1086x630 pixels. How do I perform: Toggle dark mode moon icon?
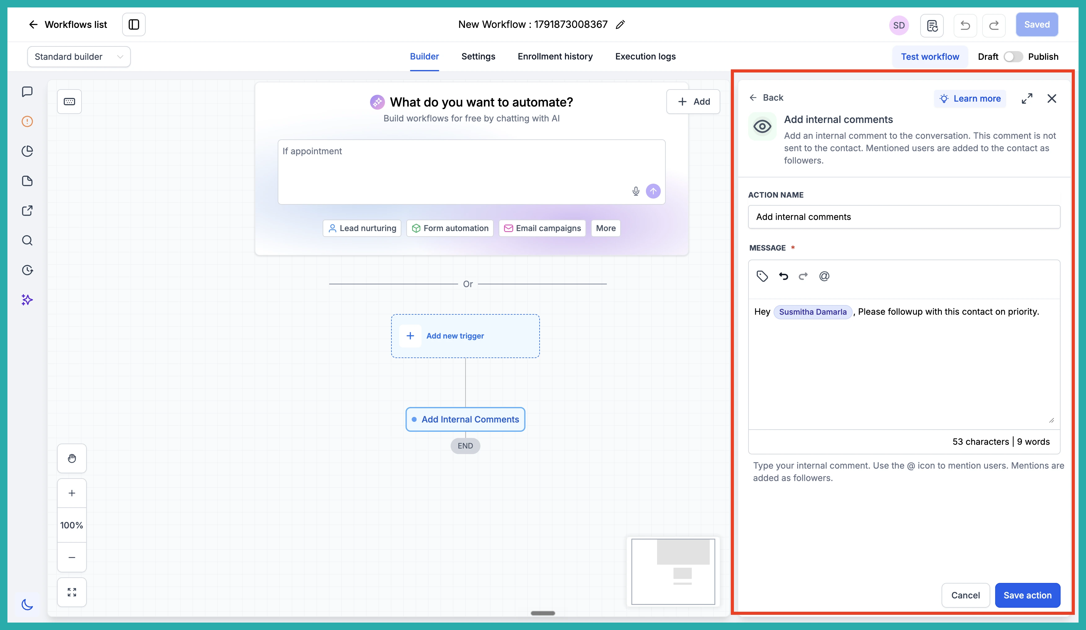click(27, 605)
